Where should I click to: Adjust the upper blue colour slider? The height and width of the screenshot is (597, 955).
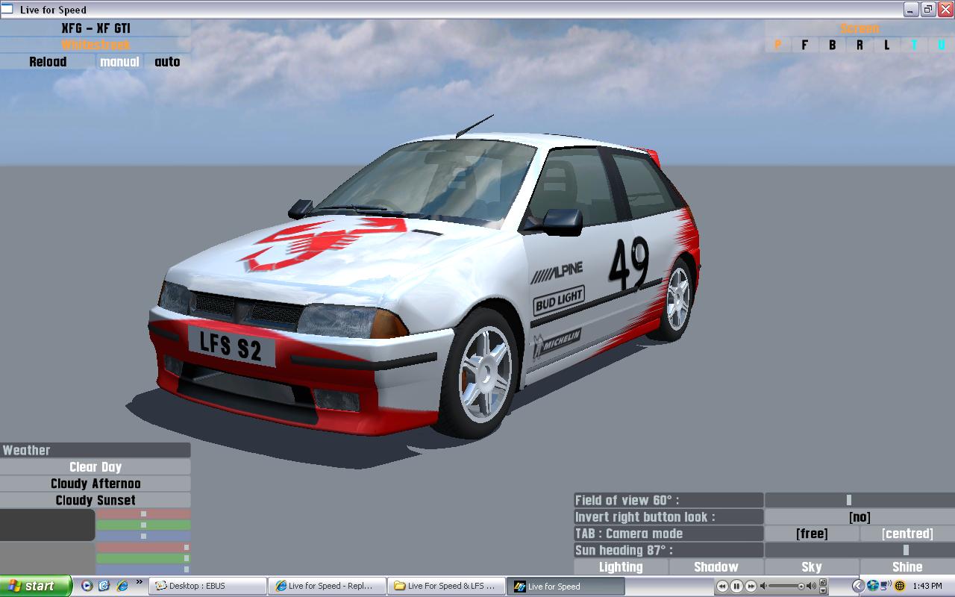coord(143,536)
